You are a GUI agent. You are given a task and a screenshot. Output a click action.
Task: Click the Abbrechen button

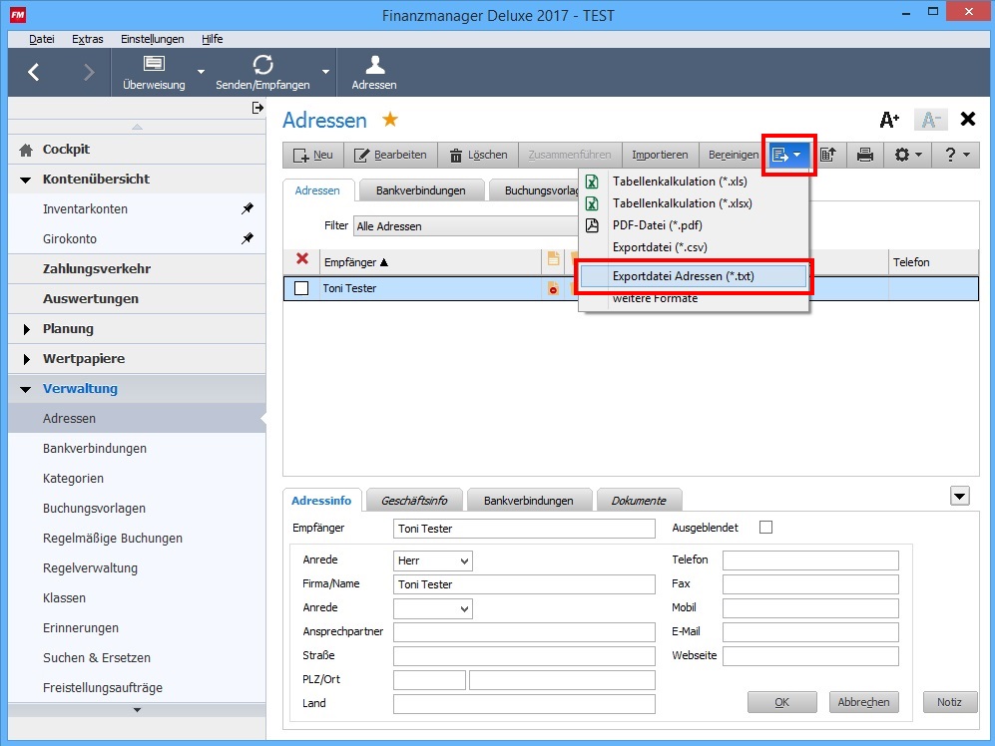[x=863, y=702]
